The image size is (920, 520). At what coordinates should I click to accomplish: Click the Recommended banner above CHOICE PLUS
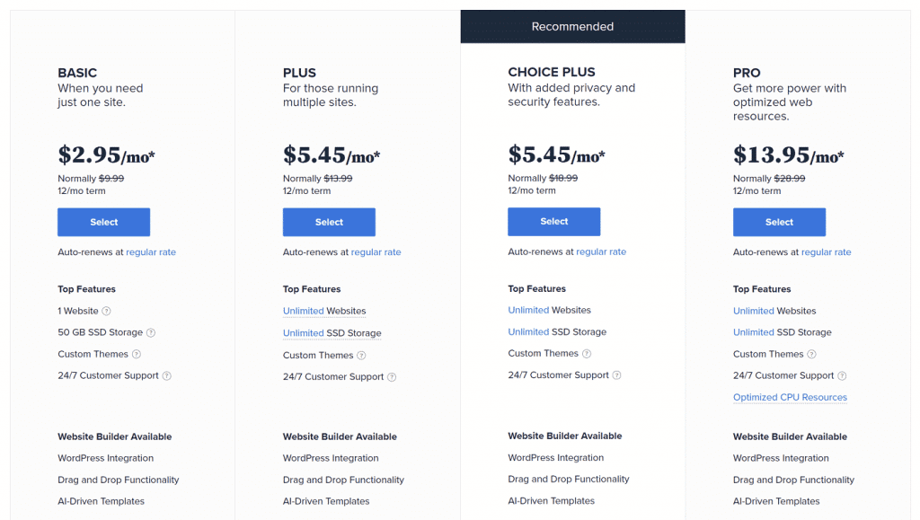[x=572, y=26]
